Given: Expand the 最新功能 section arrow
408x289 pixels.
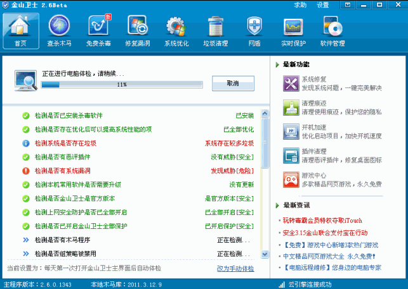Looking at the screenshot, I should (277, 65).
